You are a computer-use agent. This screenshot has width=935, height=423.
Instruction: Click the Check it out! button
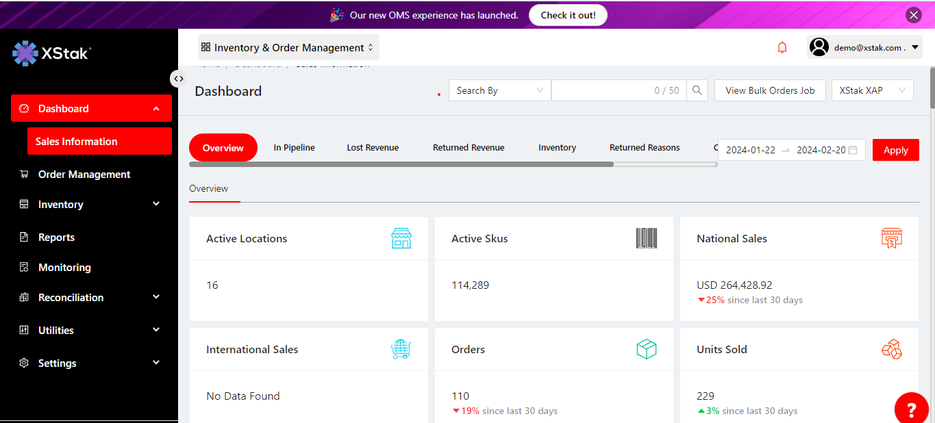[x=568, y=15]
